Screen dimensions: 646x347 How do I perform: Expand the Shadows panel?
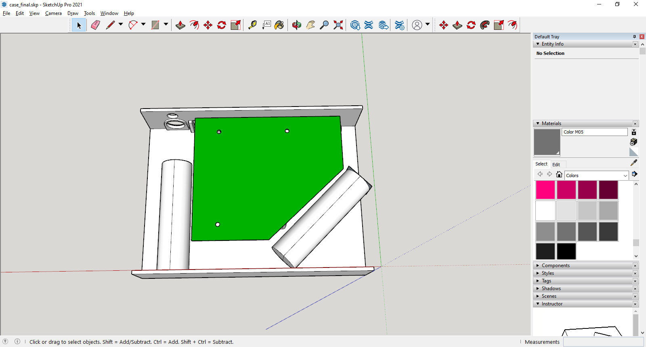point(538,288)
